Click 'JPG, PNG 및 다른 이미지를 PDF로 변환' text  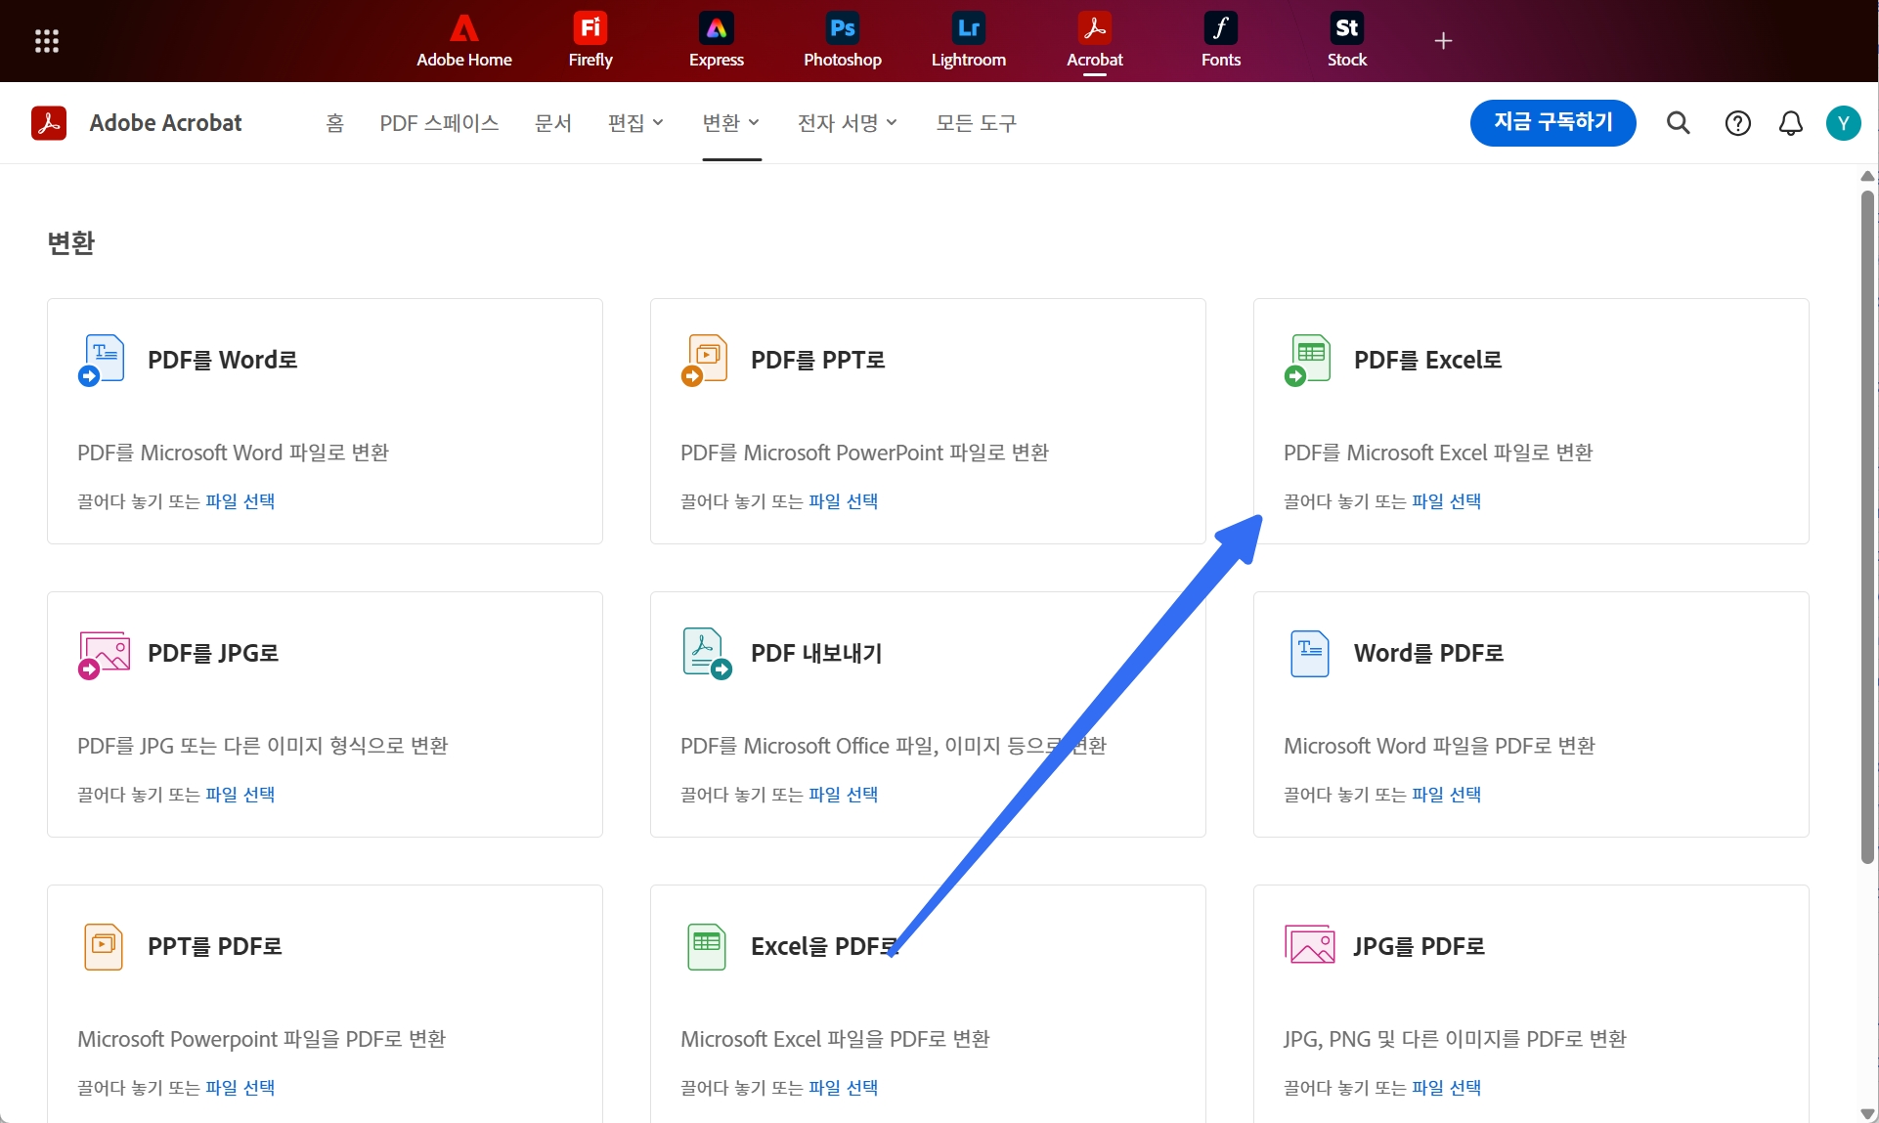point(1456,1039)
